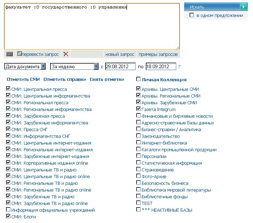The width and height of the screenshot is (253, 223).
Task: Uncheck СМИ: Блоги
Action: point(8,216)
